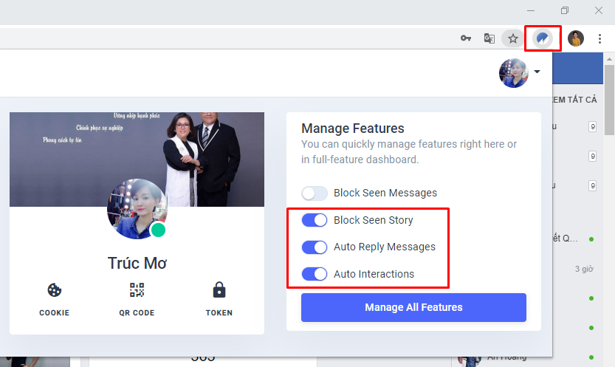Open the COOKIE icon
This screenshot has width=615, height=367.
click(54, 290)
